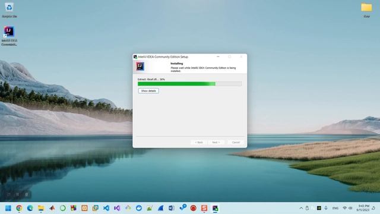380x214 pixels.
Task: Open the orange S app in taskbar
Action: coord(204,208)
